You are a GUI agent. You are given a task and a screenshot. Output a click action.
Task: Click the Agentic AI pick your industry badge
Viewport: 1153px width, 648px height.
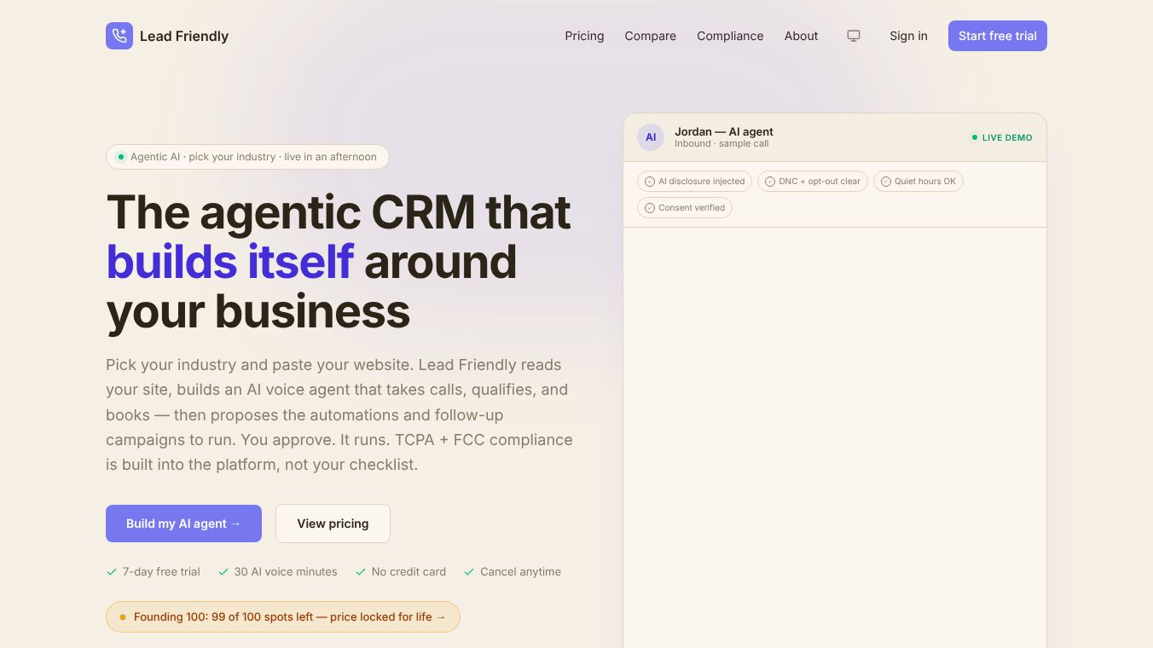[x=247, y=157]
